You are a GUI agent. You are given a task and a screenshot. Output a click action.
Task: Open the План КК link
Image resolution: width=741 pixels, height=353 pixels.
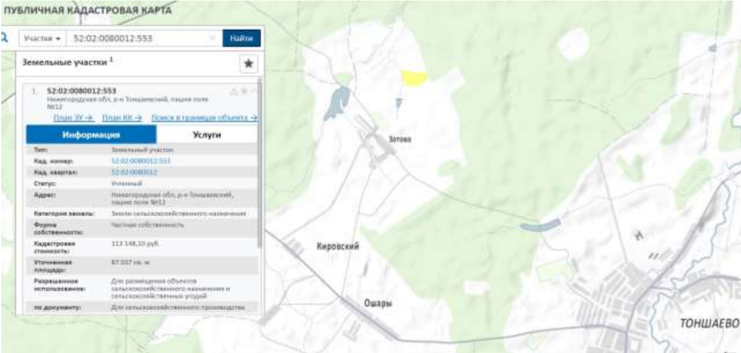(x=122, y=118)
